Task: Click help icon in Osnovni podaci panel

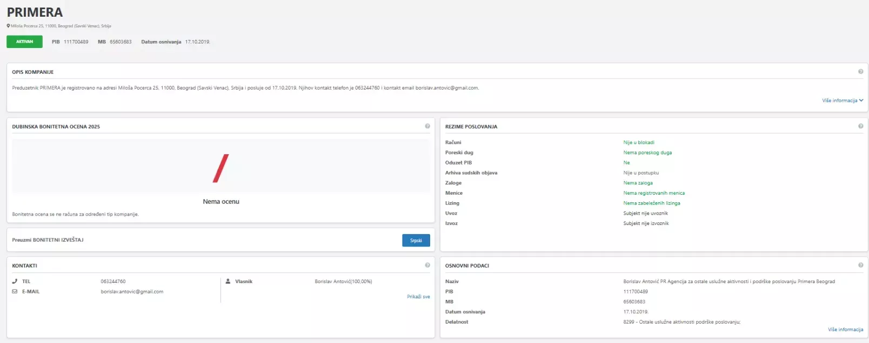Action: pos(860,265)
